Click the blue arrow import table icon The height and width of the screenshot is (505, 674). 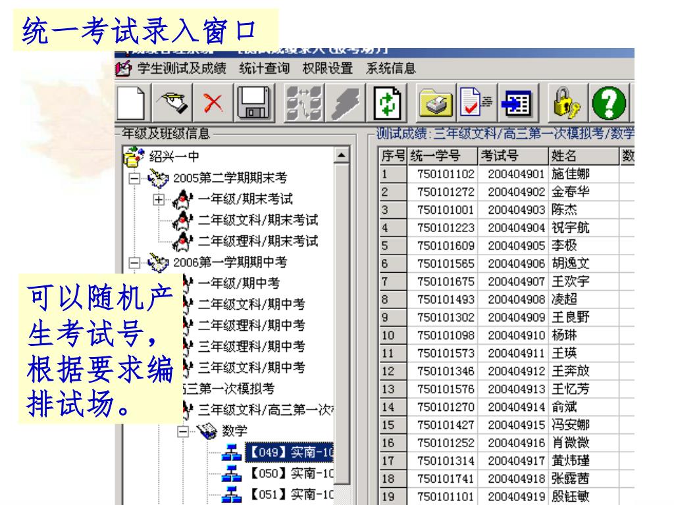pos(517,103)
